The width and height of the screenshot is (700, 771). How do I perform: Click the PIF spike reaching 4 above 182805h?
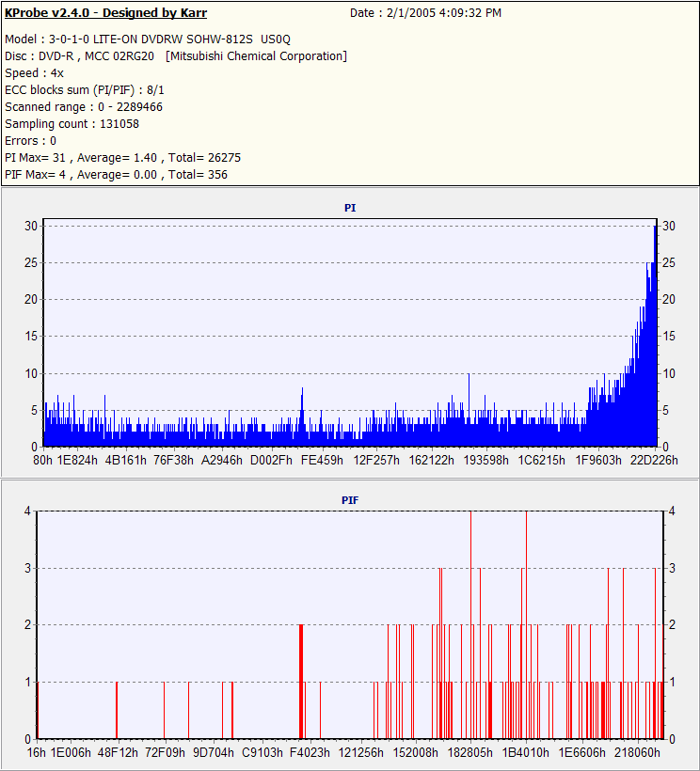pos(470,624)
